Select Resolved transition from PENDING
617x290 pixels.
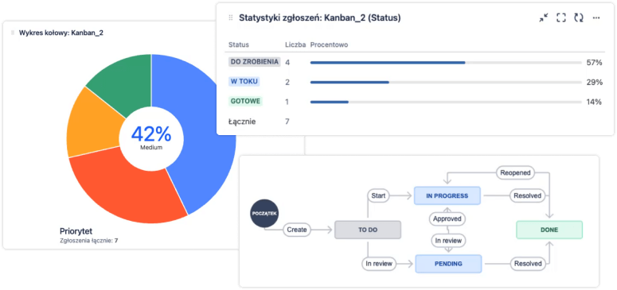point(528,264)
